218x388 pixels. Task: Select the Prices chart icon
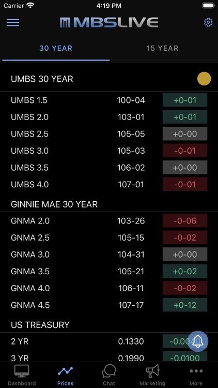coord(65,371)
